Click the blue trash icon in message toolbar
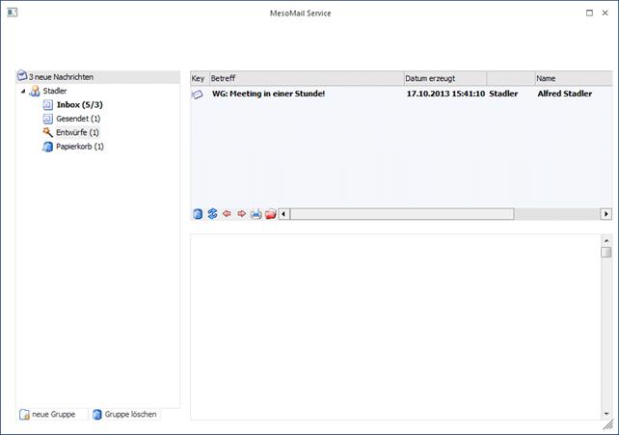The image size is (619, 435). (x=198, y=214)
